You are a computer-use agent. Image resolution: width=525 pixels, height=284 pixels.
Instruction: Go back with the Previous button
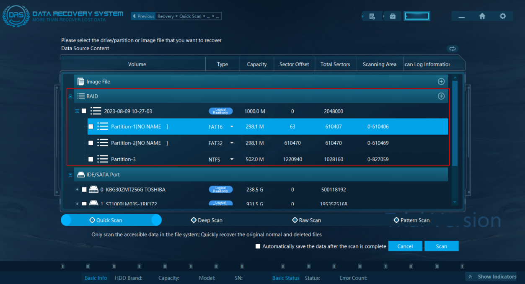143,16
